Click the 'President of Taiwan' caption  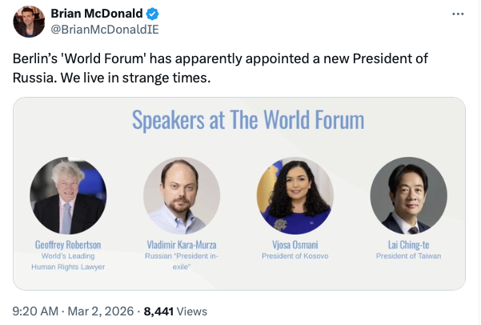pos(408,256)
